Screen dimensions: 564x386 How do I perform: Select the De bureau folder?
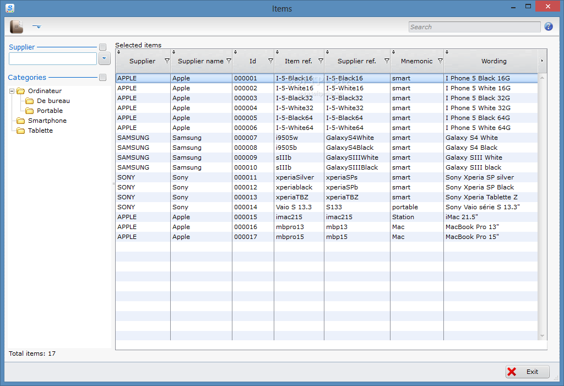(x=48, y=101)
